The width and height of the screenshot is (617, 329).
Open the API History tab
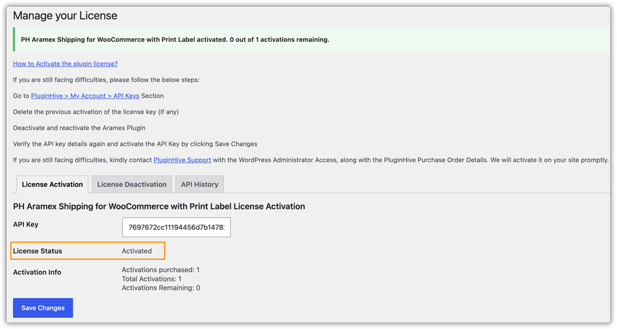click(199, 184)
